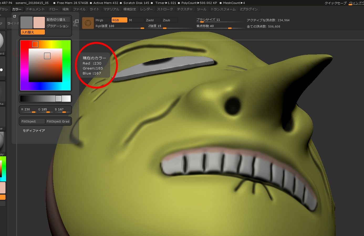Toggle Mrgb paint mode
This screenshot has height=236, width=364.
[103, 20]
